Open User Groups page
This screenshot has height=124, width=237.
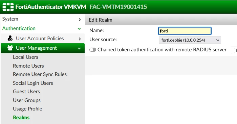[x=27, y=100]
